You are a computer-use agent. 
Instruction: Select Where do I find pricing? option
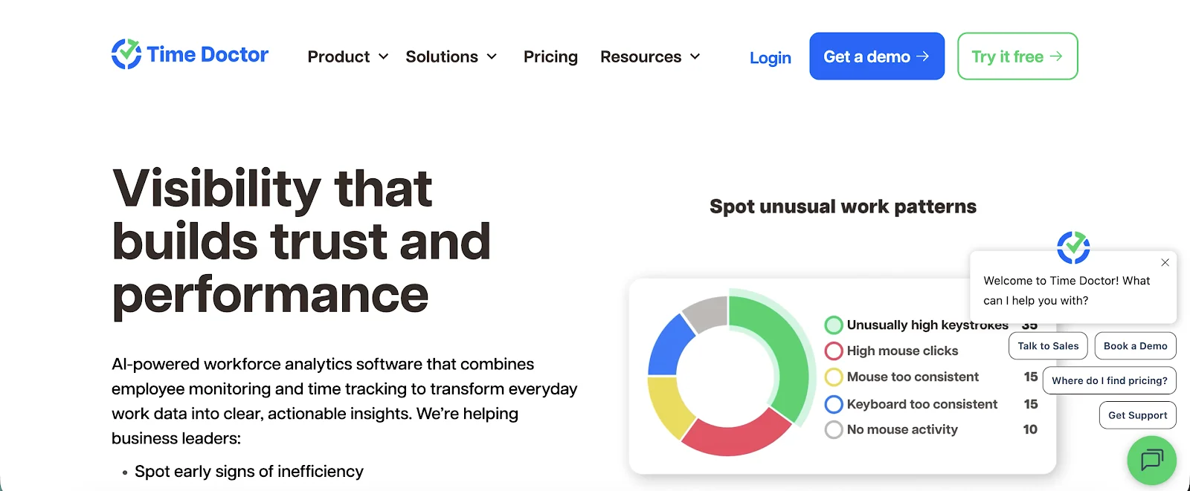(x=1109, y=380)
